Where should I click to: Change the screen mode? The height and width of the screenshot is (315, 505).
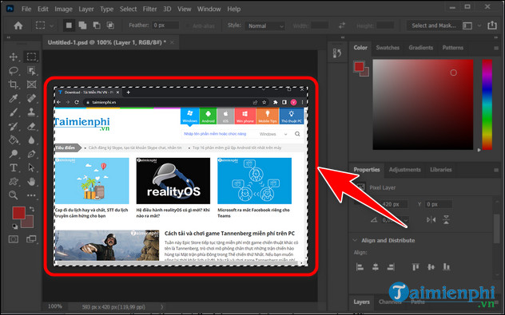coord(31,239)
